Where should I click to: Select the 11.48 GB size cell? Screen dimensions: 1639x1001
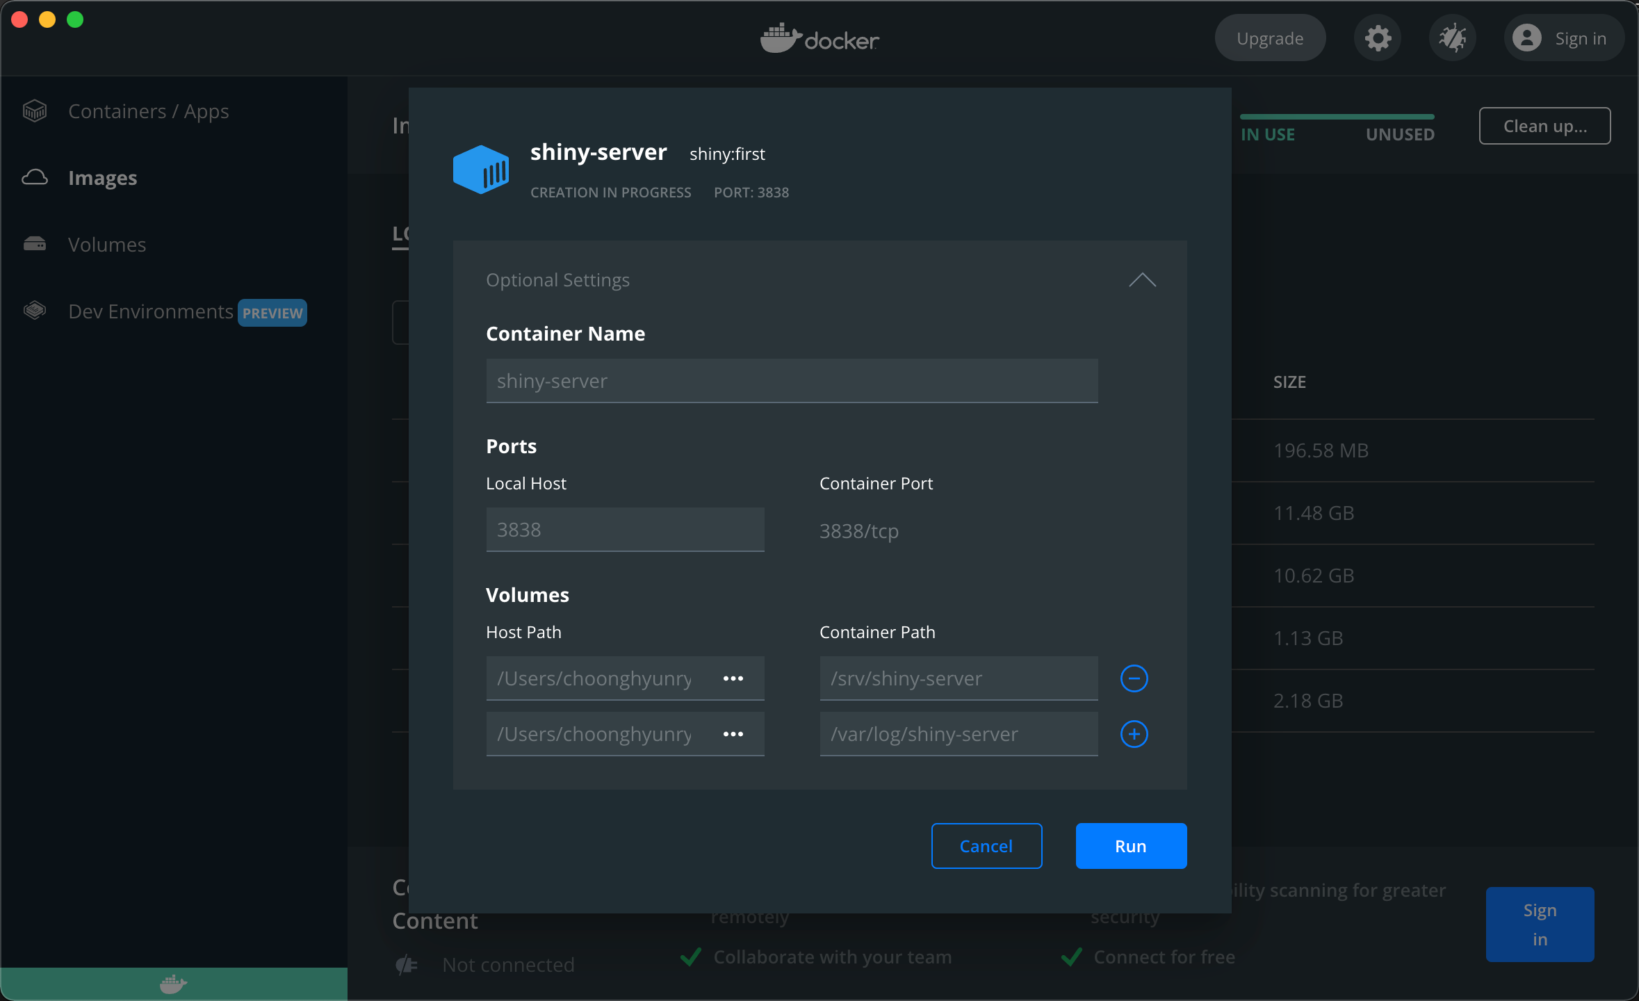[1314, 513]
